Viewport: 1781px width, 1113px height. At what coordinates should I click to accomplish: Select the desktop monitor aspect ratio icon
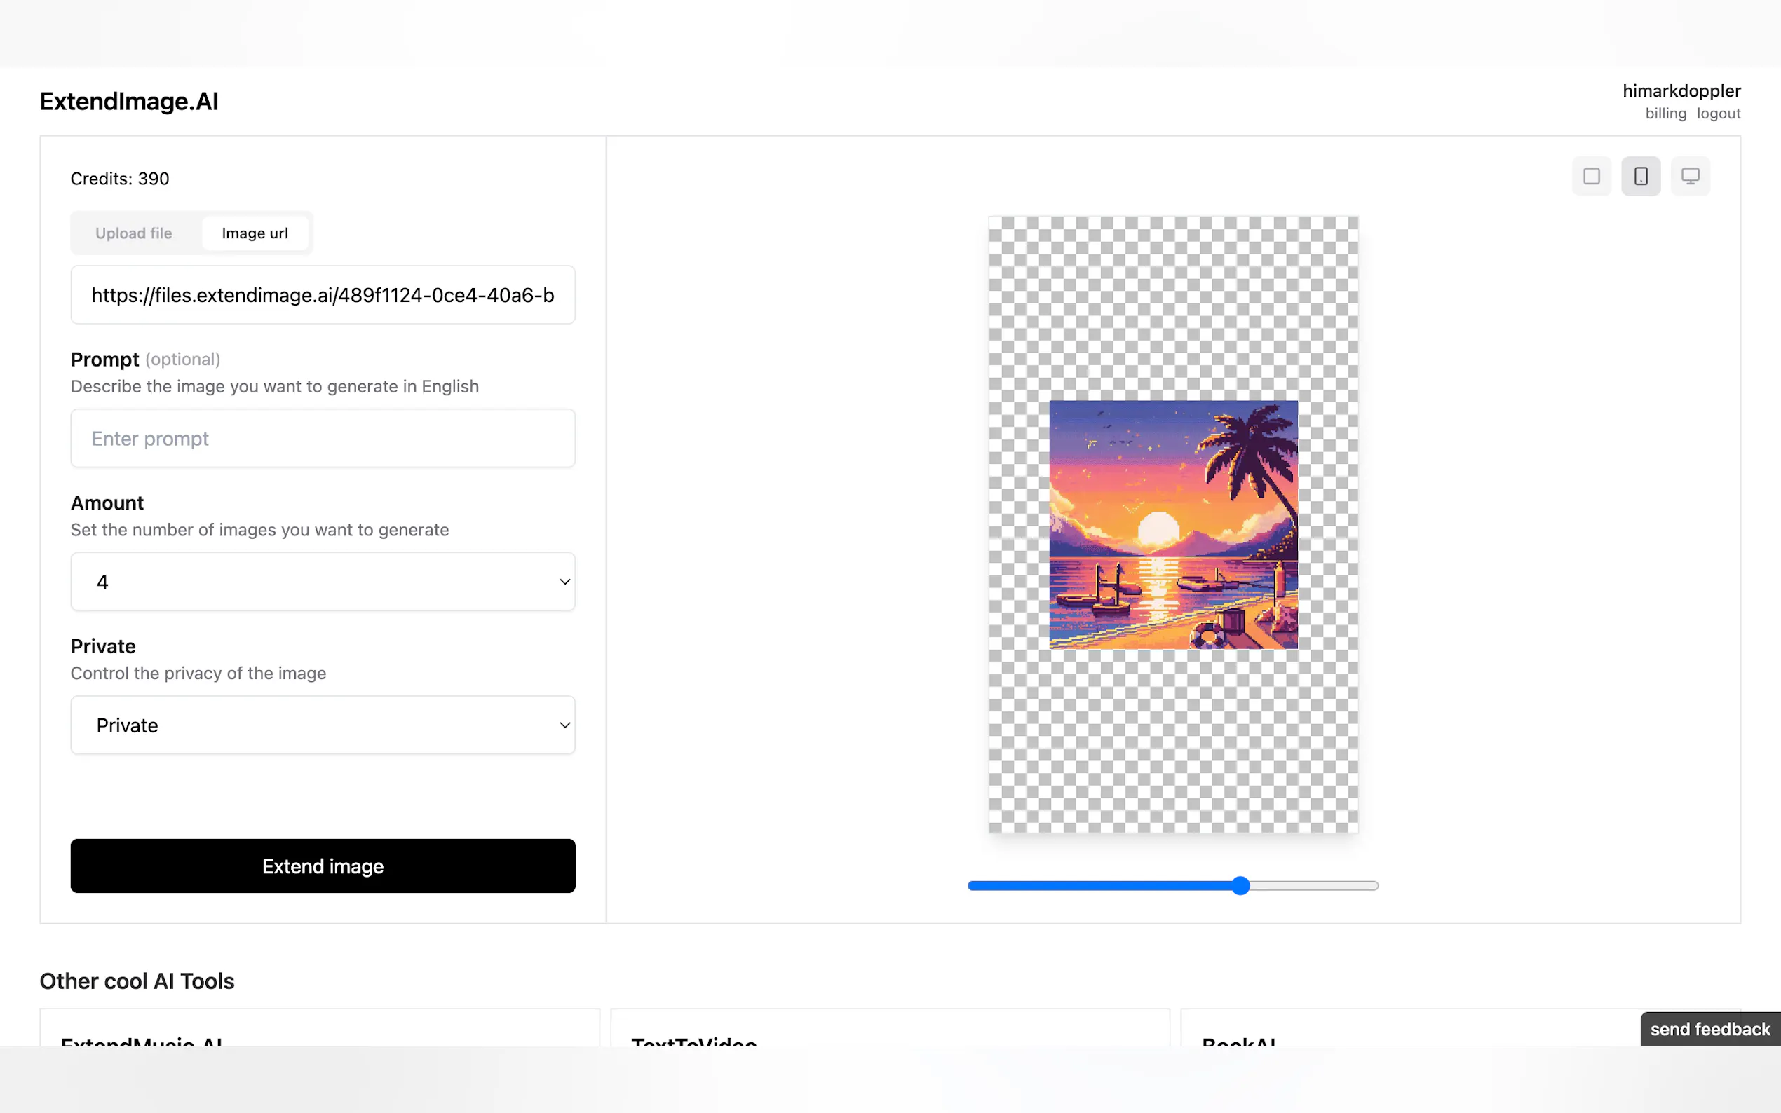coord(1690,176)
